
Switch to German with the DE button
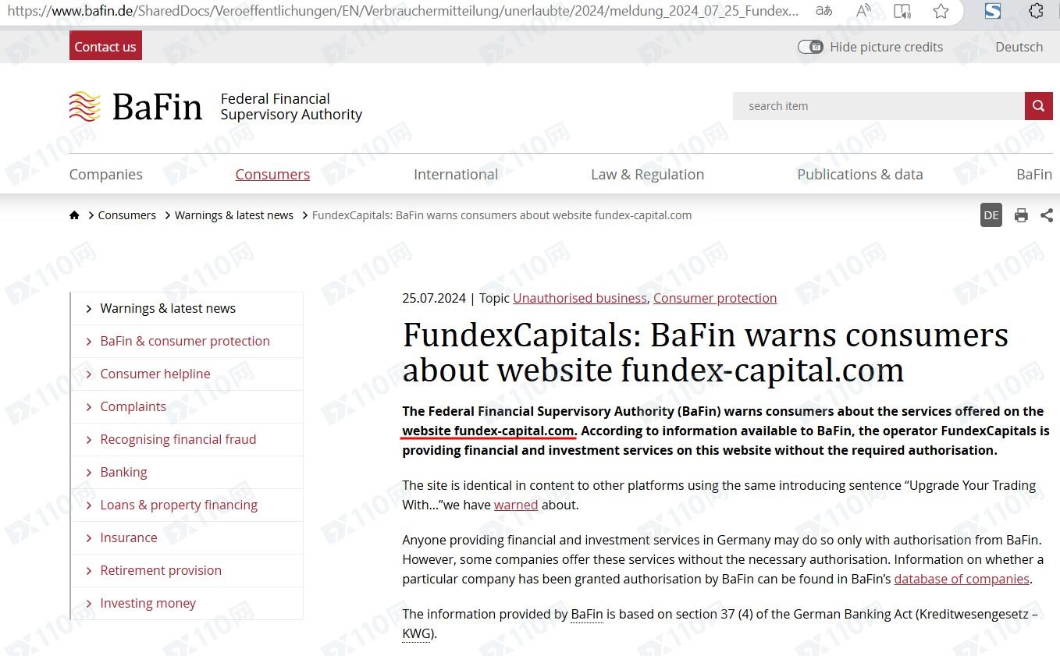tap(991, 215)
